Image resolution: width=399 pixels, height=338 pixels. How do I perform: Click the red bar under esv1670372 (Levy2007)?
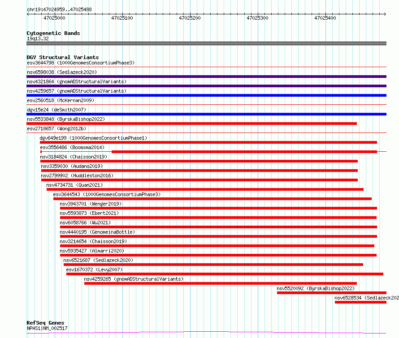(x=225, y=274)
